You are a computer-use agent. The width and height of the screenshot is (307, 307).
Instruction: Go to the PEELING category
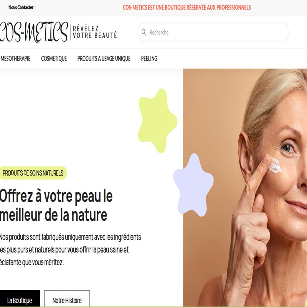[149, 59]
